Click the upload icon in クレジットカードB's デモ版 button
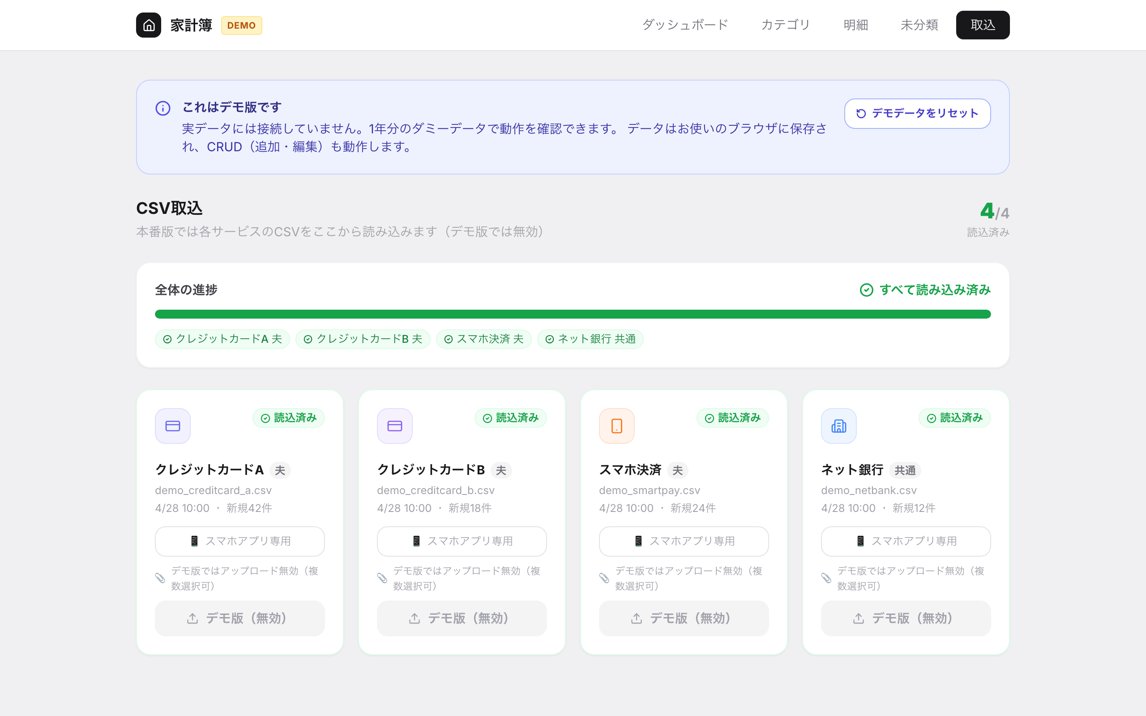The height and width of the screenshot is (716, 1146). coord(415,618)
